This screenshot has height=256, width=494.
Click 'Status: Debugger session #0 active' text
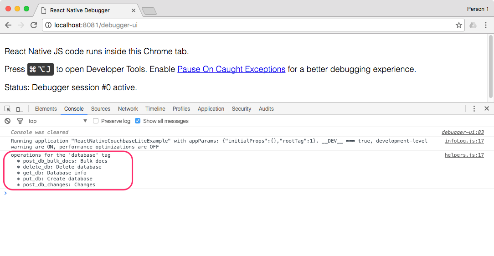coord(71,87)
